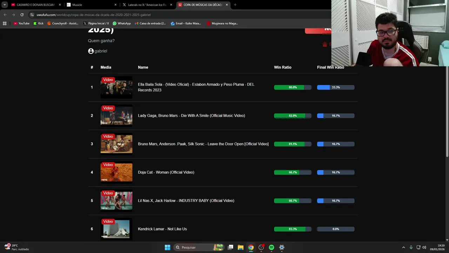Select the COPA DE MÚSICAS DA DÉCADA tab
The width and height of the screenshot is (449, 253).
click(x=203, y=5)
